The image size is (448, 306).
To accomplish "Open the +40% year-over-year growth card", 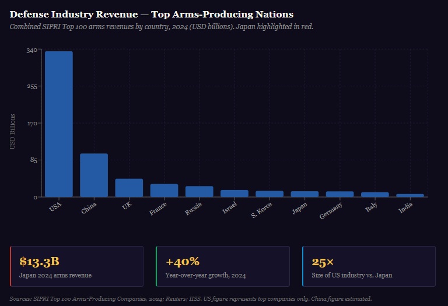I will click(223, 266).
